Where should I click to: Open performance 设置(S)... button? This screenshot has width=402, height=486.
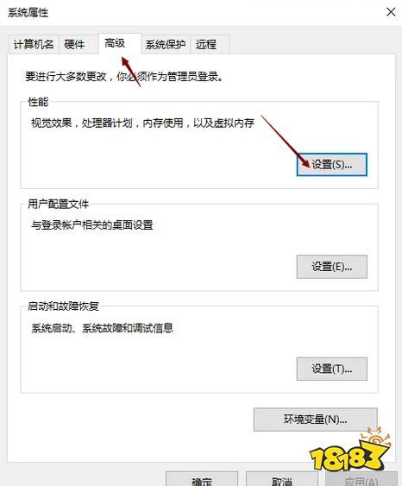click(x=332, y=165)
